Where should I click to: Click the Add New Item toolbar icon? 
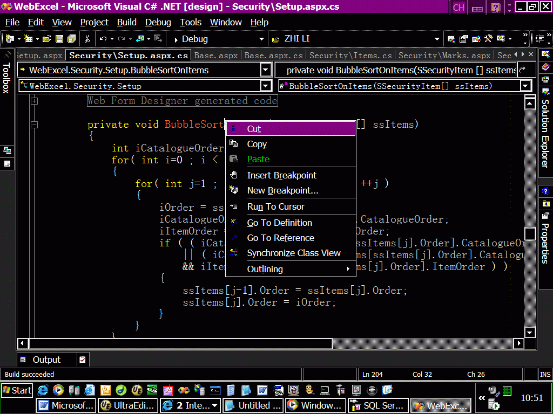point(28,39)
